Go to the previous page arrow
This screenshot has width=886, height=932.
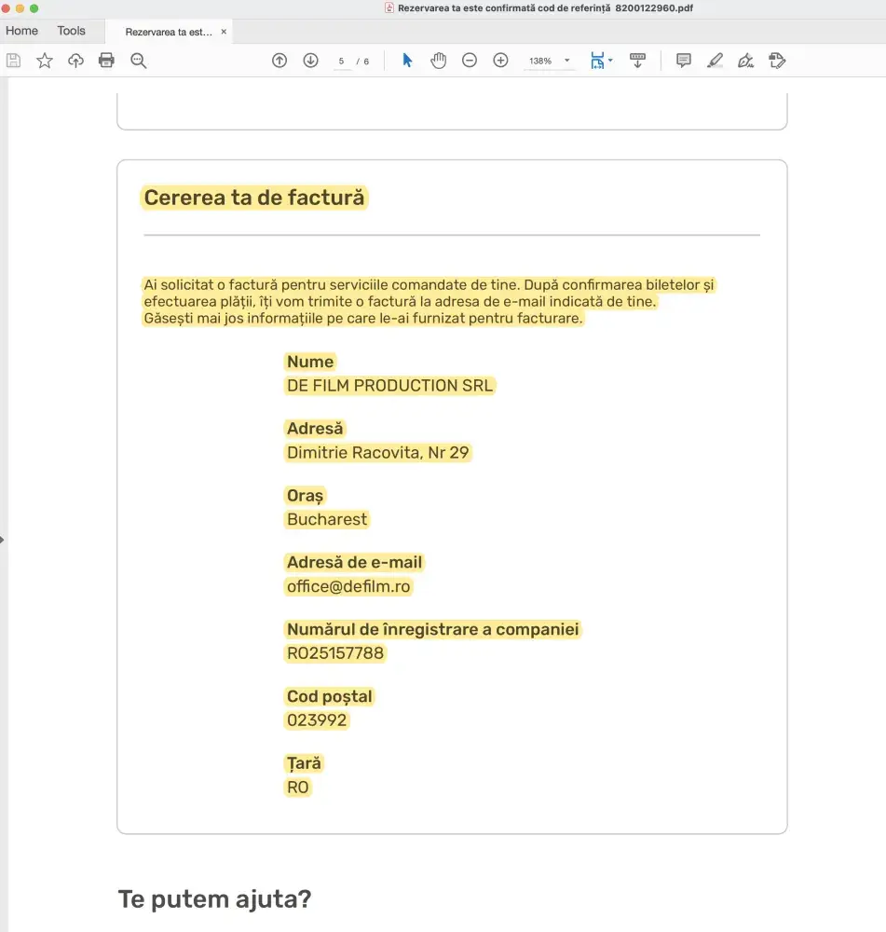coord(279,61)
